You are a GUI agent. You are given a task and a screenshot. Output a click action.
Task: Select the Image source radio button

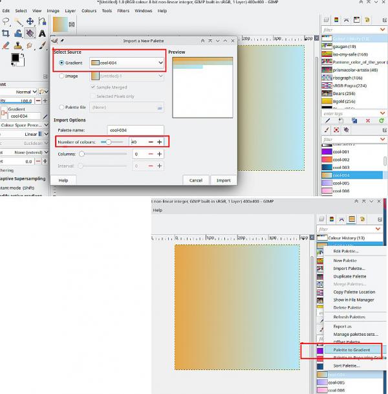tap(61, 76)
